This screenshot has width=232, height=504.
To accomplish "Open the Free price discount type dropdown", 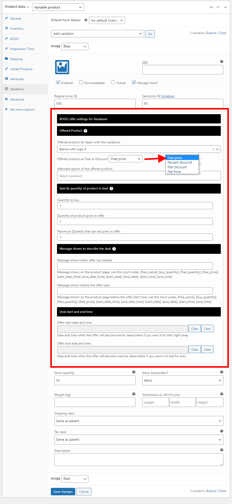I will [126, 159].
